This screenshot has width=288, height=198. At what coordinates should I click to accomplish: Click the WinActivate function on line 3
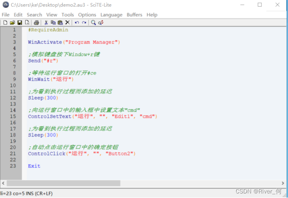pos(45,42)
